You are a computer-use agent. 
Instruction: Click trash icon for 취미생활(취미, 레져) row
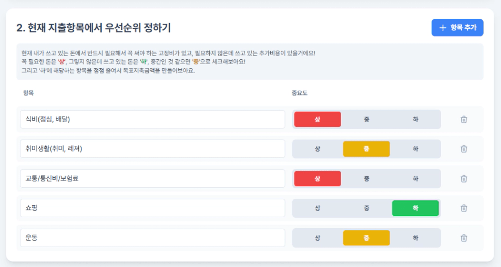tap(464, 148)
